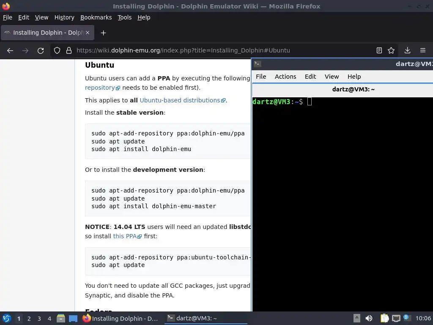Open the Firefox View menu
Viewport: 433px width, 325px height.
pos(41,17)
